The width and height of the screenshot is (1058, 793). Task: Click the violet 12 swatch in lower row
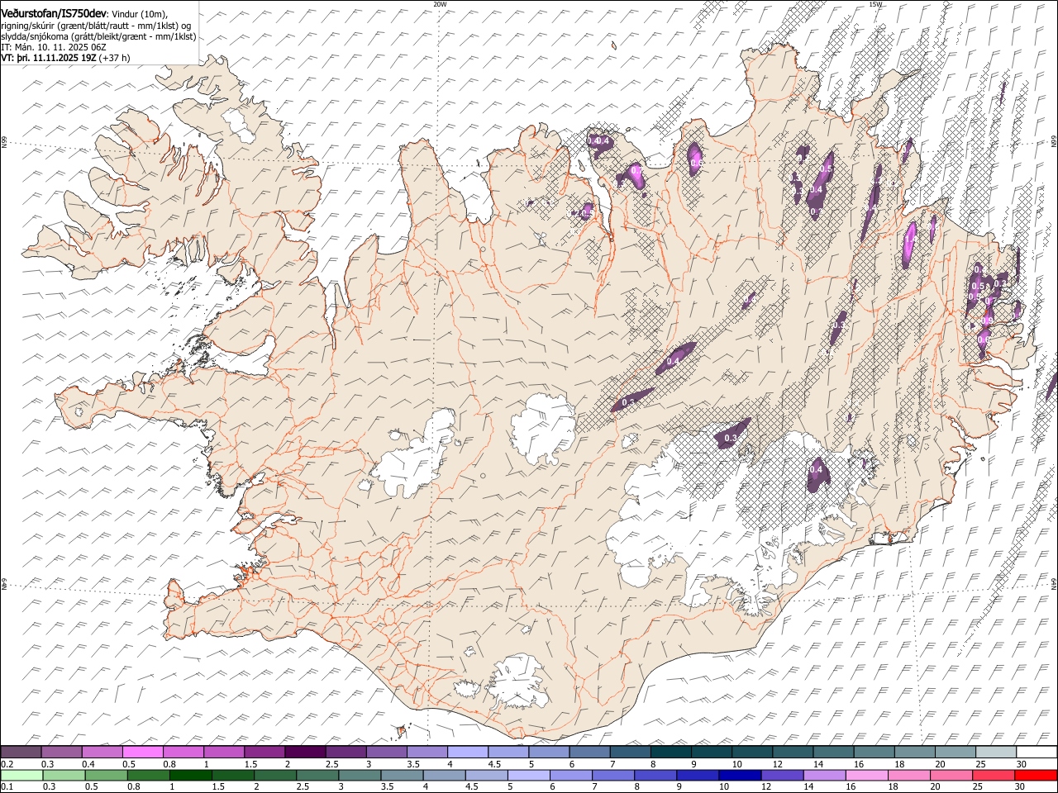(x=781, y=775)
